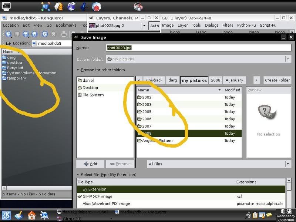Image resolution: width=296 pixels, height=222 pixels.
Task: Click the mail envelope icon on top panel
Action: pyautogui.click(x=59, y=7)
